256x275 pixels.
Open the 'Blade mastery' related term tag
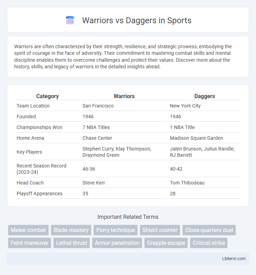coord(71,230)
